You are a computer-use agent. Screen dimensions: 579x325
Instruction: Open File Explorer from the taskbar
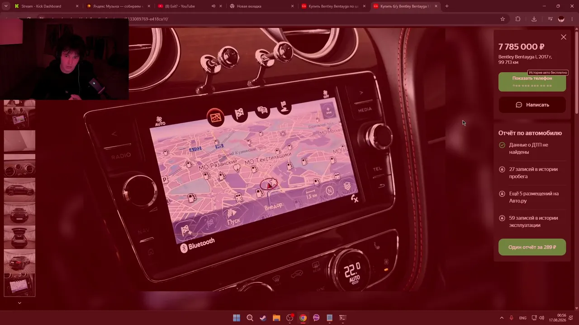click(276, 318)
